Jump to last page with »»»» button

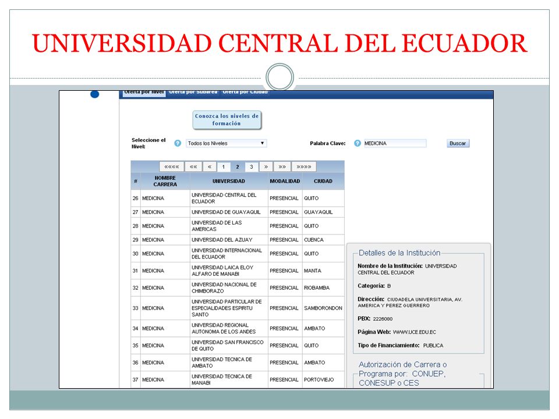304,166
